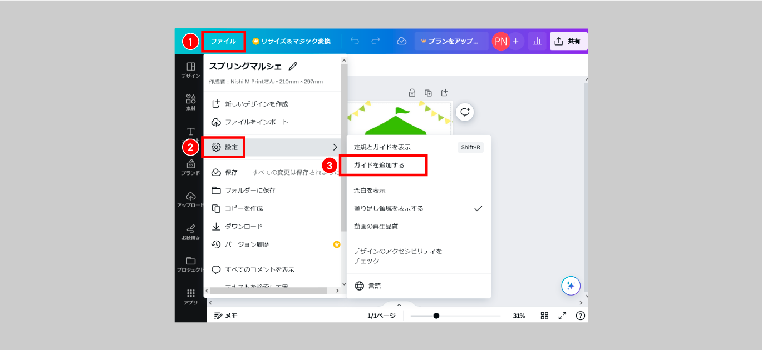This screenshot has height=350, width=762.
Task: Open the アップロード uploads panel
Action: (190, 199)
